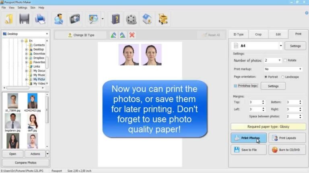
Task: Click the second green rotate icon left of the red X
Action: [x=123, y=35]
